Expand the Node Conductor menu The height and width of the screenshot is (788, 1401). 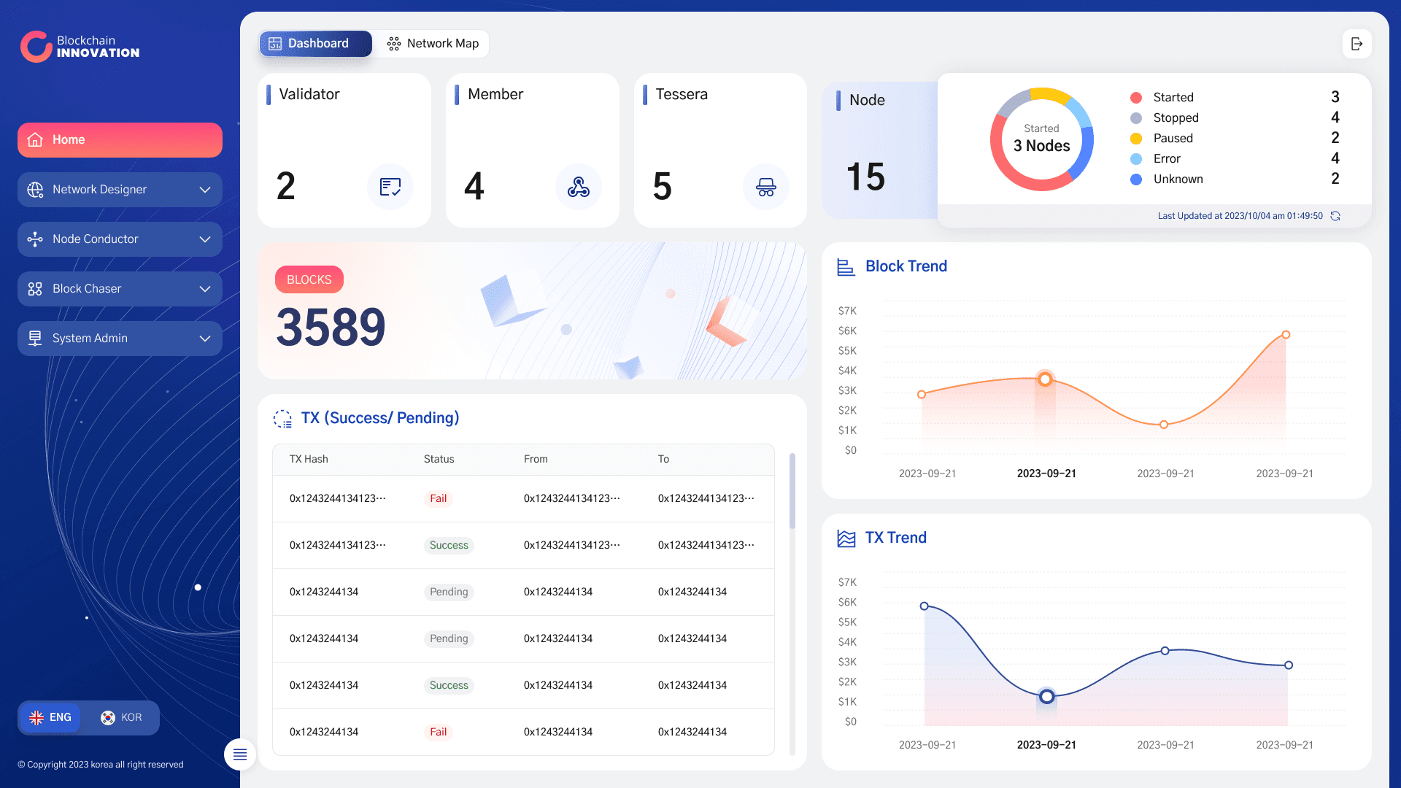120,239
